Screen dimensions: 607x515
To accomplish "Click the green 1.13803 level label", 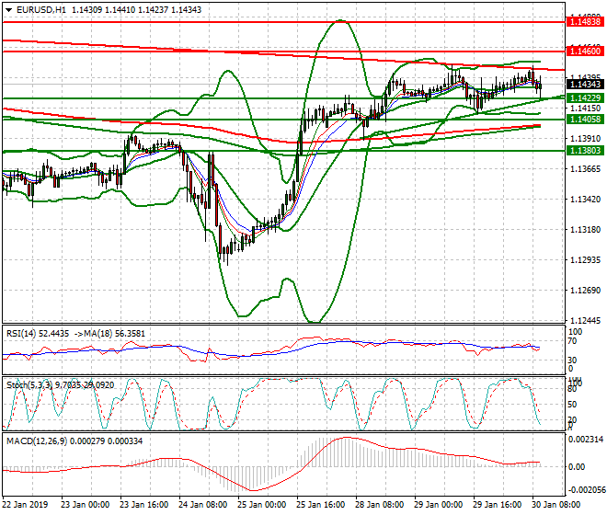I will [585, 151].
